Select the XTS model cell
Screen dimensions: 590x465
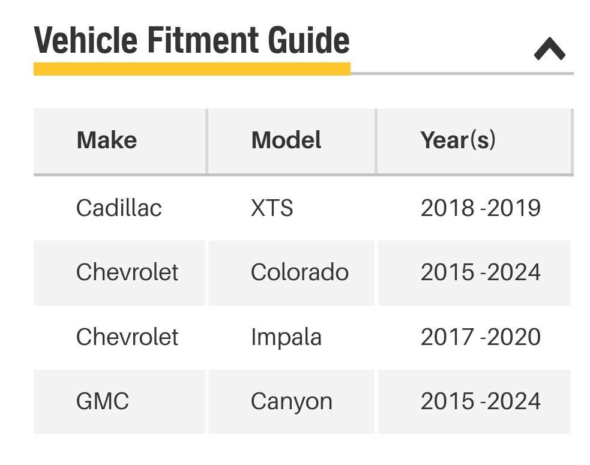pos(272,208)
